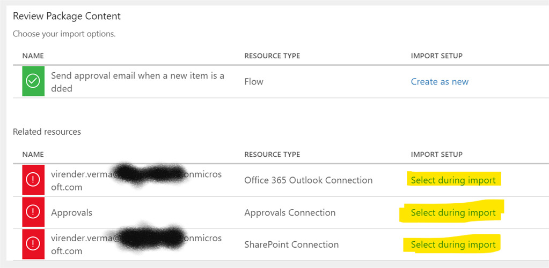
Task: Click the red alert icon for Outlook connection
Action: pyautogui.click(x=33, y=180)
